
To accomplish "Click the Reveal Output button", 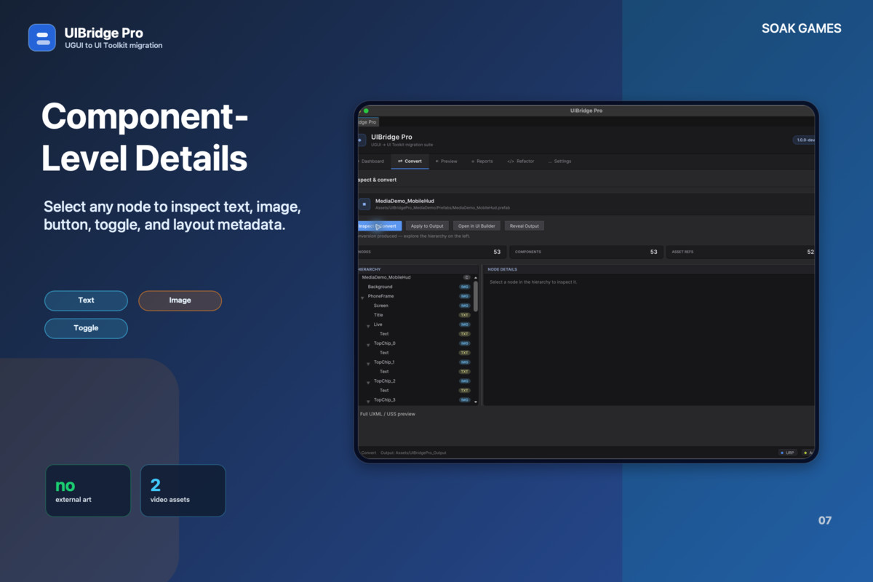I will pos(525,226).
